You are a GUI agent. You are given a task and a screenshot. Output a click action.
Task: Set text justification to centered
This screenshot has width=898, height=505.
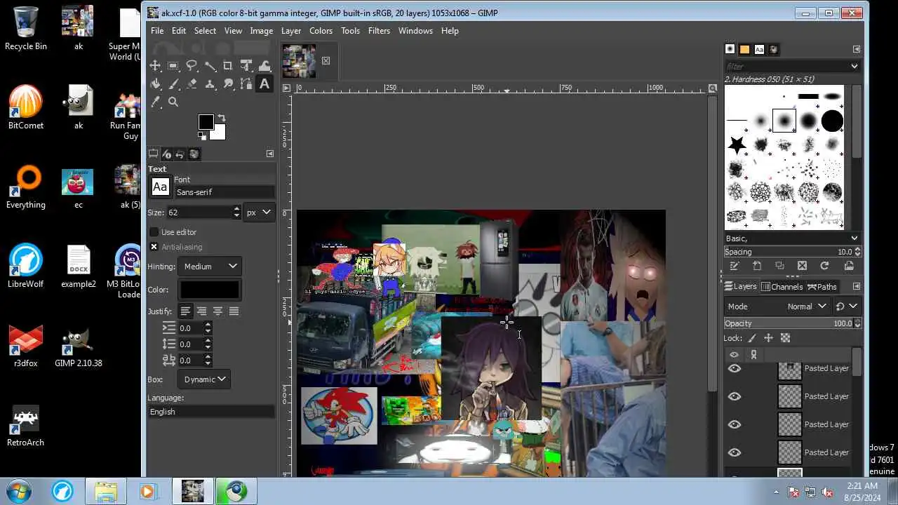(217, 311)
